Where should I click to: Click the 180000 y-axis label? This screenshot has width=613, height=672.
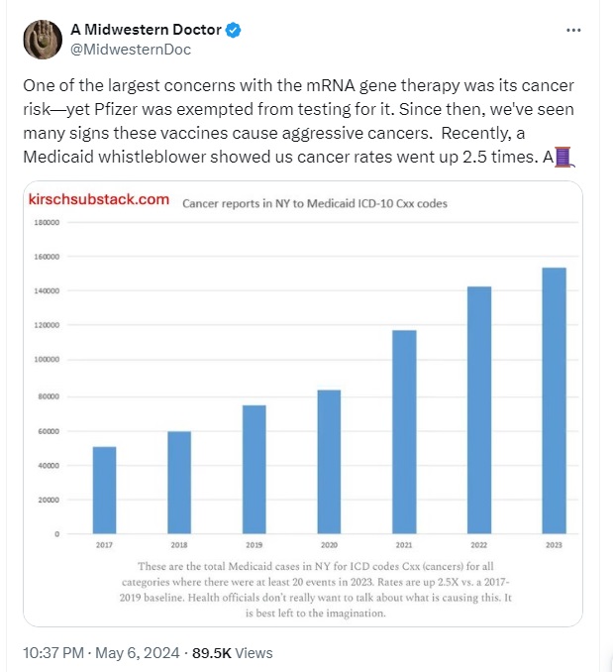[x=47, y=222]
